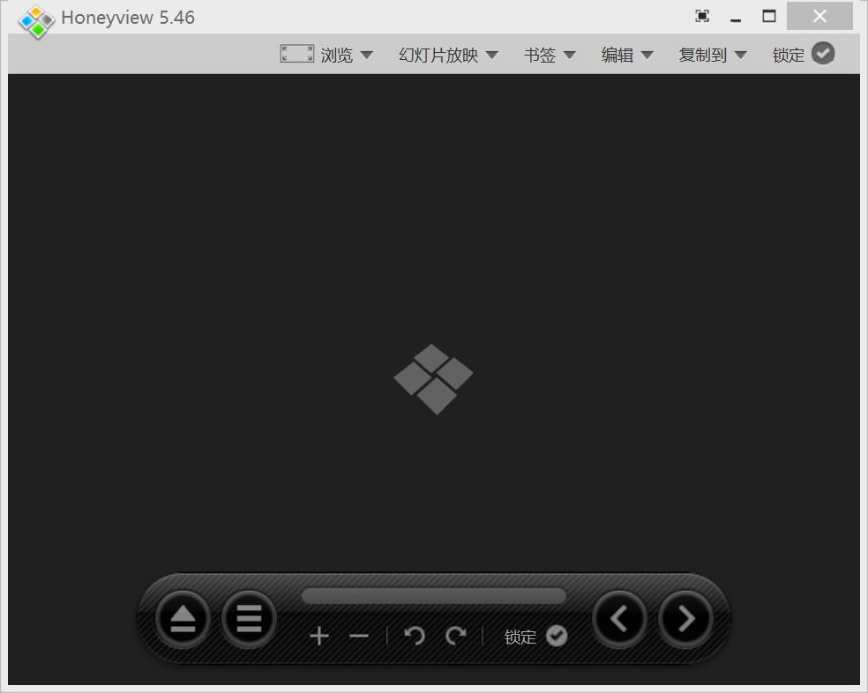Viewport: 868px width, 693px height.
Task: Toggle 锁定 checkmark in bottom control bar
Action: 557,636
